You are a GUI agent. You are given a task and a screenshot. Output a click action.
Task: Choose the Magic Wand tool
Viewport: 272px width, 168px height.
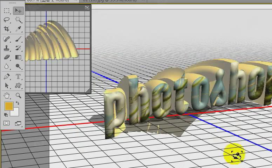[18, 20]
